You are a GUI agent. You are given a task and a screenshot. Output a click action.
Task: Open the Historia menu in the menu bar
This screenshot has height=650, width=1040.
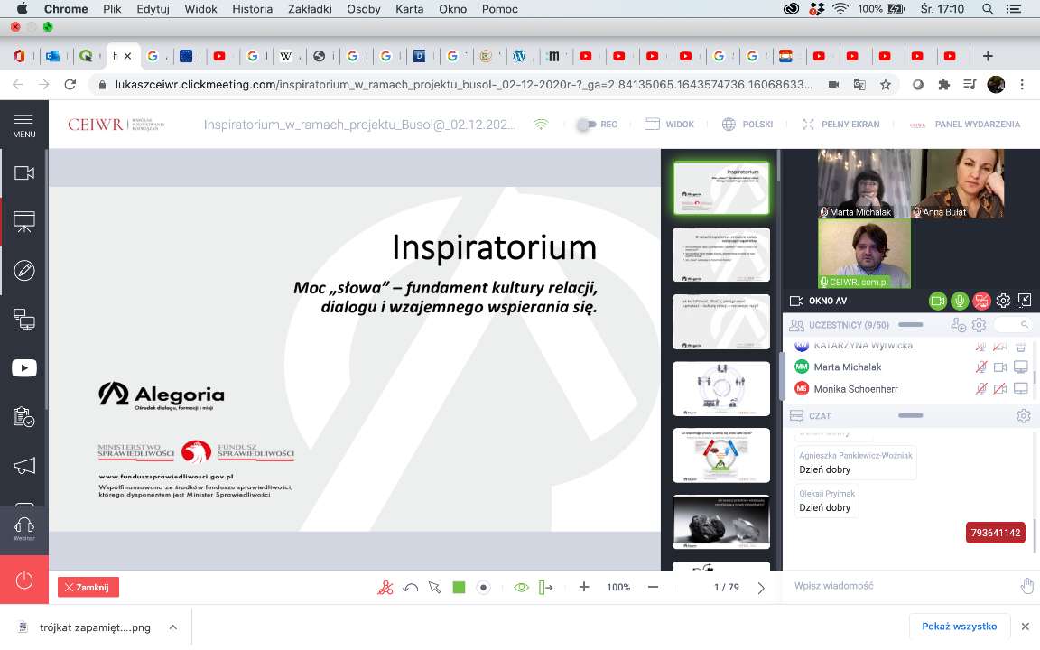(x=251, y=9)
